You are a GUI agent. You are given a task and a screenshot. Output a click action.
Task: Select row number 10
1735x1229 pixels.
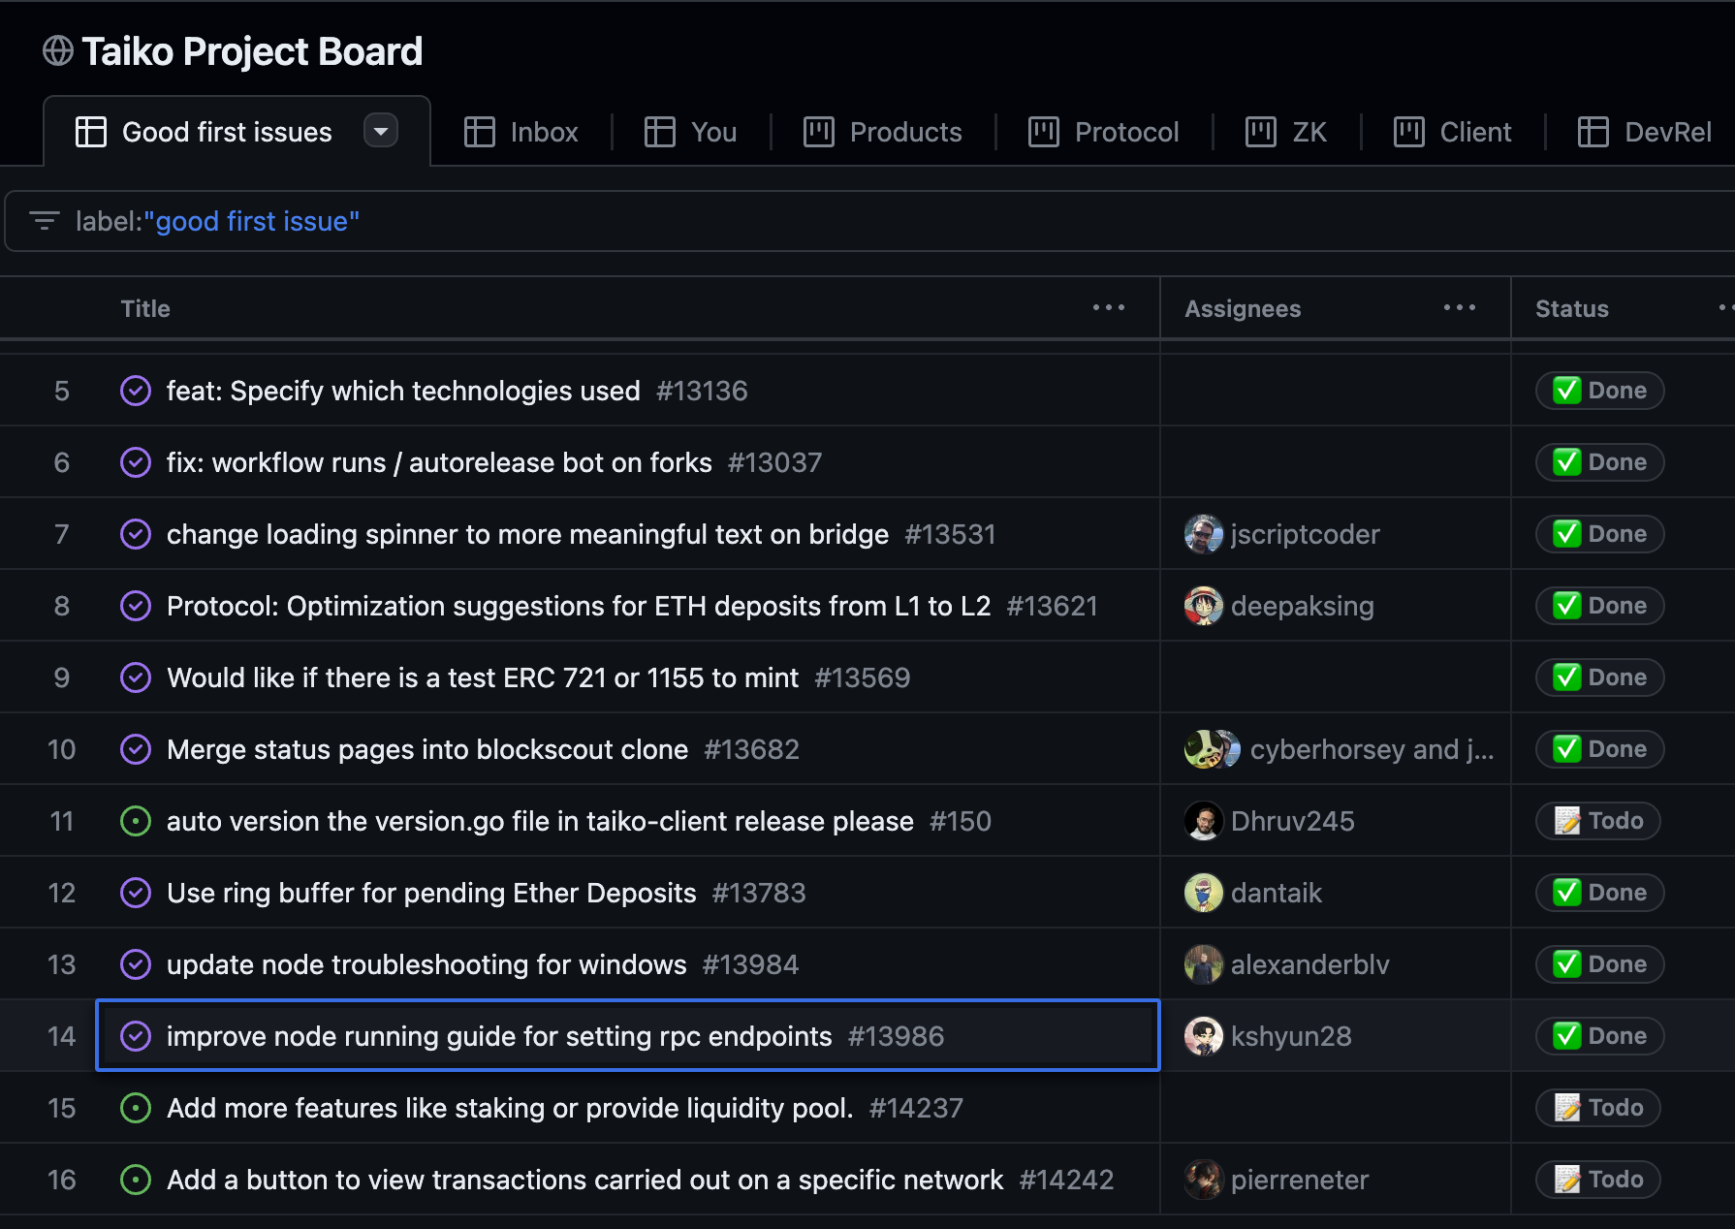[61, 749]
